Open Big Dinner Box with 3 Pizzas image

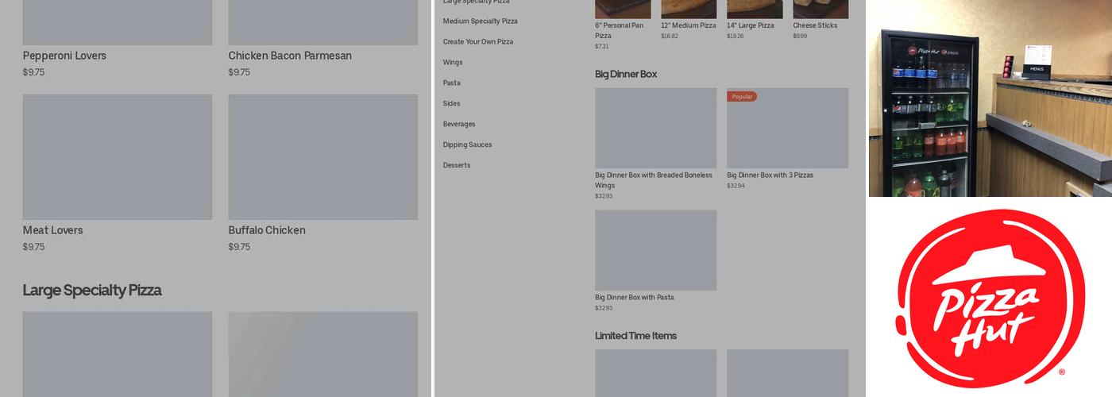pos(788,129)
